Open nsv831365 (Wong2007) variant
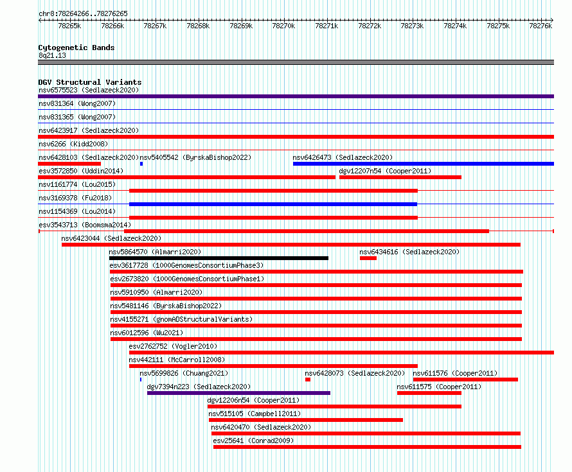The image size is (572, 472). [77, 117]
